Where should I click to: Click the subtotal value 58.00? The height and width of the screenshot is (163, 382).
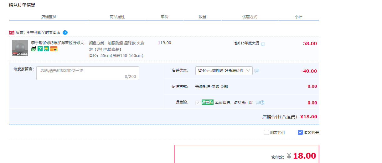310,43
